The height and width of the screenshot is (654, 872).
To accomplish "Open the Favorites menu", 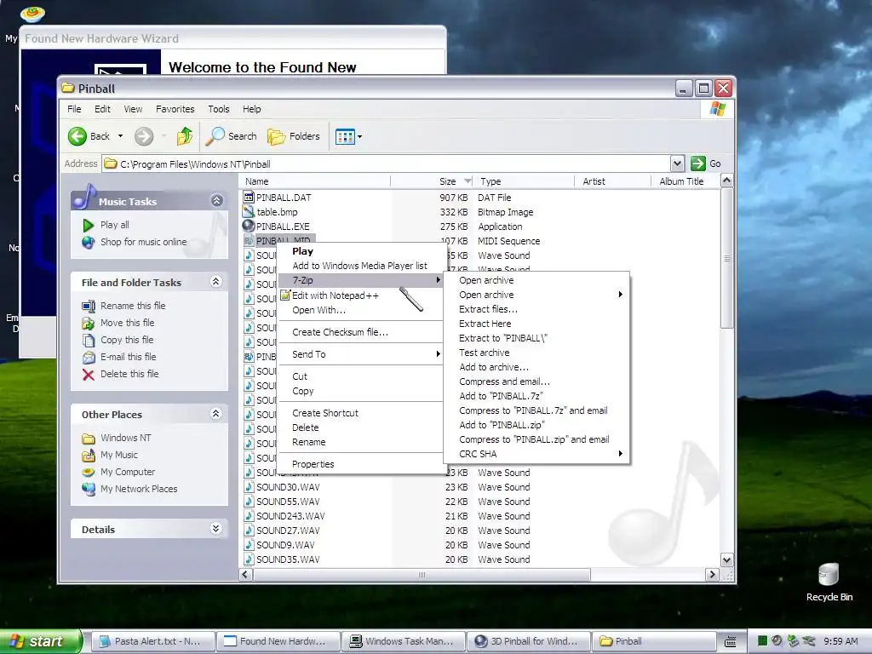I will [175, 109].
